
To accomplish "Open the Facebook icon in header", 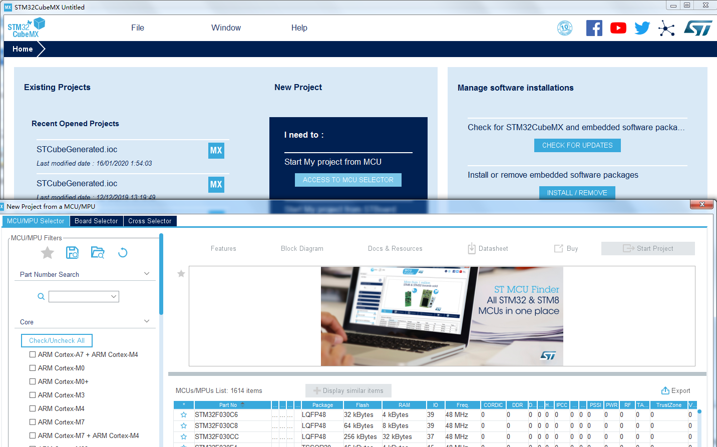I will (594, 28).
